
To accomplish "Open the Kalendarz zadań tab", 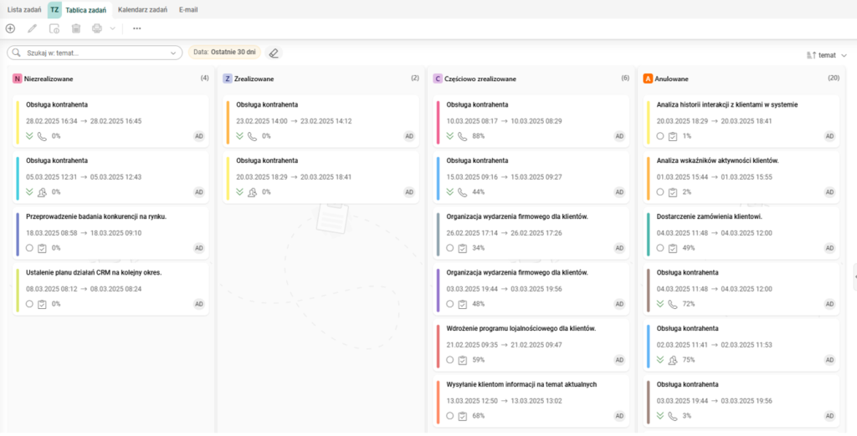I will 142,10.
